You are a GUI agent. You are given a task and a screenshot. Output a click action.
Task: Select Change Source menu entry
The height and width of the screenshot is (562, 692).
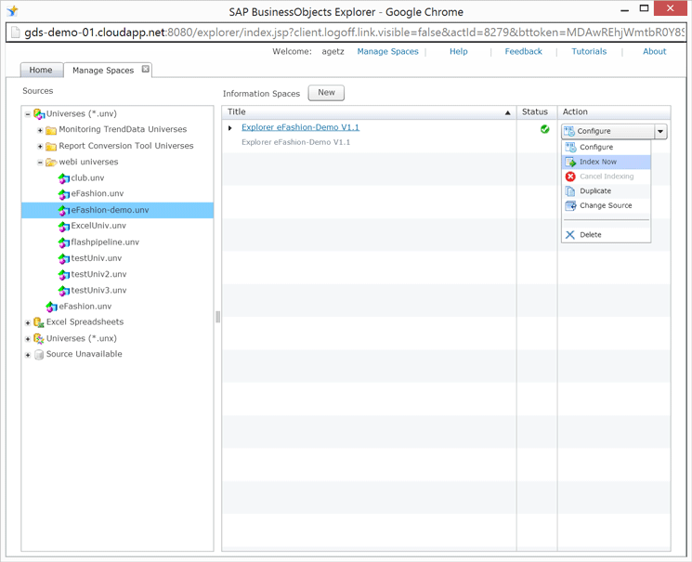pyautogui.click(x=606, y=205)
